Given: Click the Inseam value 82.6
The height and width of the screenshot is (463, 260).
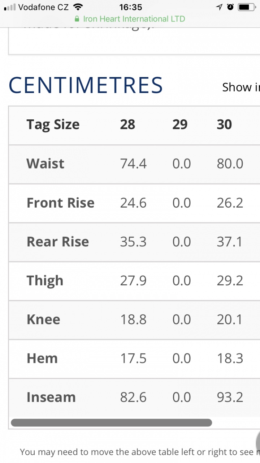Looking at the screenshot, I should tap(133, 398).
